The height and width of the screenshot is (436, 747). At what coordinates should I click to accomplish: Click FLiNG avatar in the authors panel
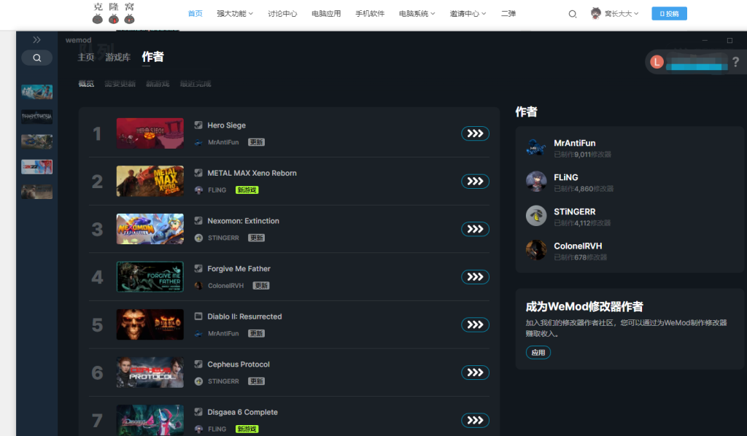tap(536, 182)
